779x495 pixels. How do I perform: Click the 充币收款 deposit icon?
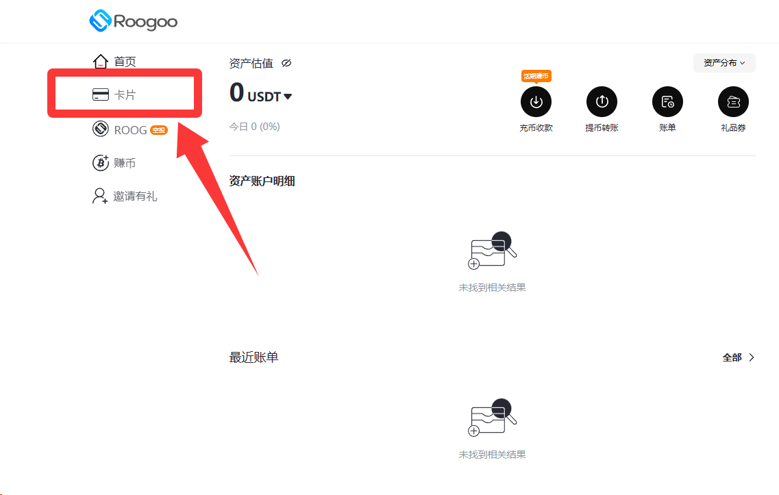[x=536, y=102]
